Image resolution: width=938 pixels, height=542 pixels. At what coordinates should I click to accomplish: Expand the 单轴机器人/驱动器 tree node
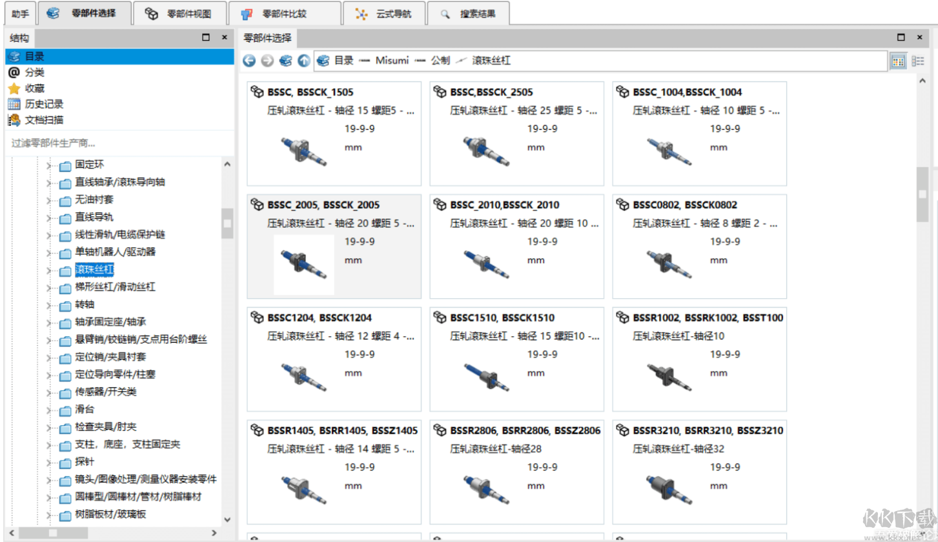pos(48,252)
